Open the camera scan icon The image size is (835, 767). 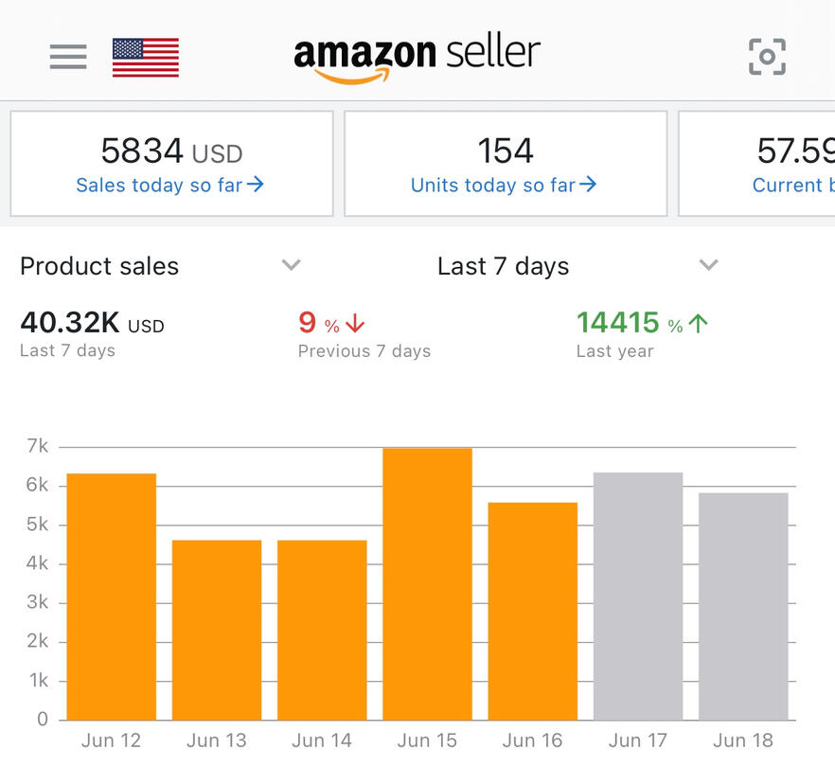767,57
